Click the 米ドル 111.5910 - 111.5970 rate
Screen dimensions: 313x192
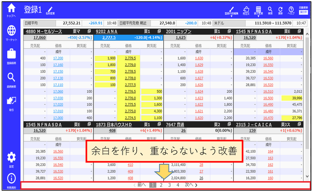point(273,23)
